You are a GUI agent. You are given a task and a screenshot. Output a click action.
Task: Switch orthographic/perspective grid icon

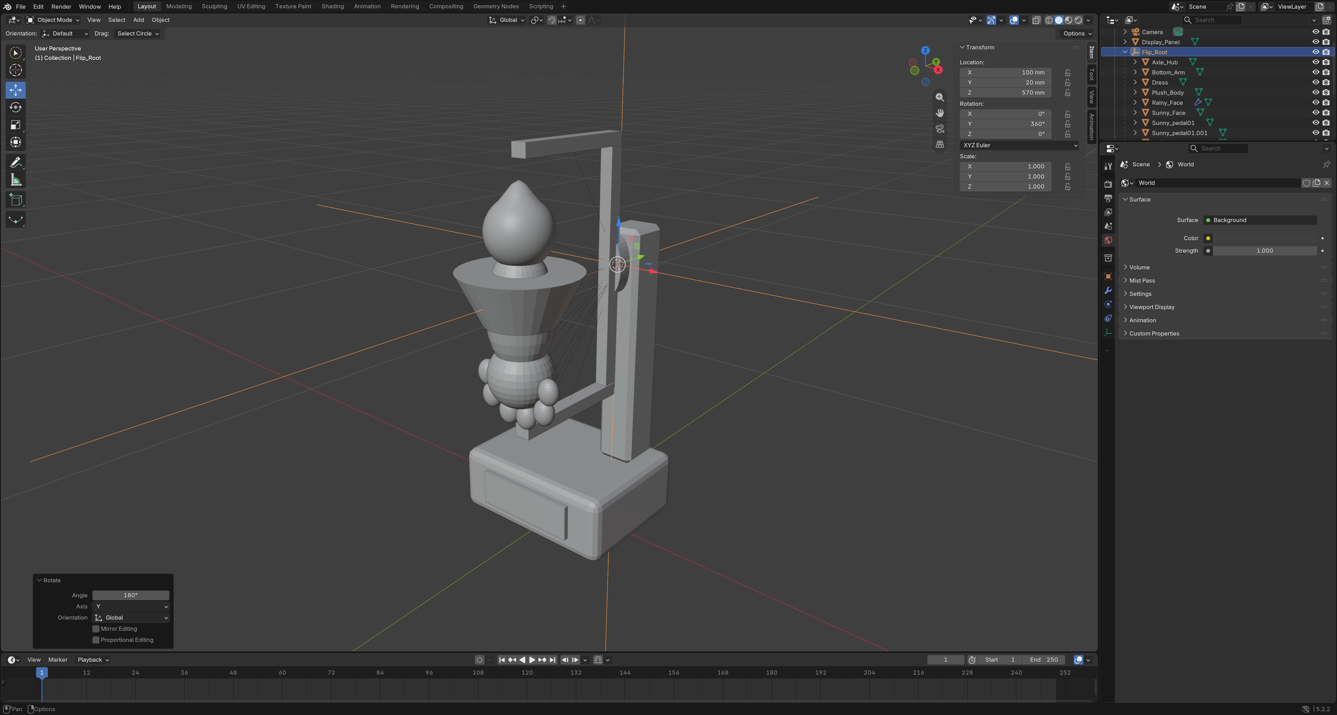(x=939, y=144)
